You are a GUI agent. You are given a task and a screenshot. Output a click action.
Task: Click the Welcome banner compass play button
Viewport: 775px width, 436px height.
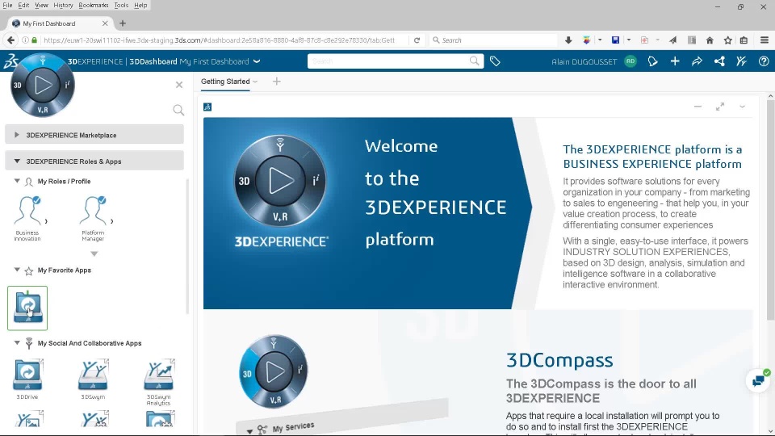280,180
